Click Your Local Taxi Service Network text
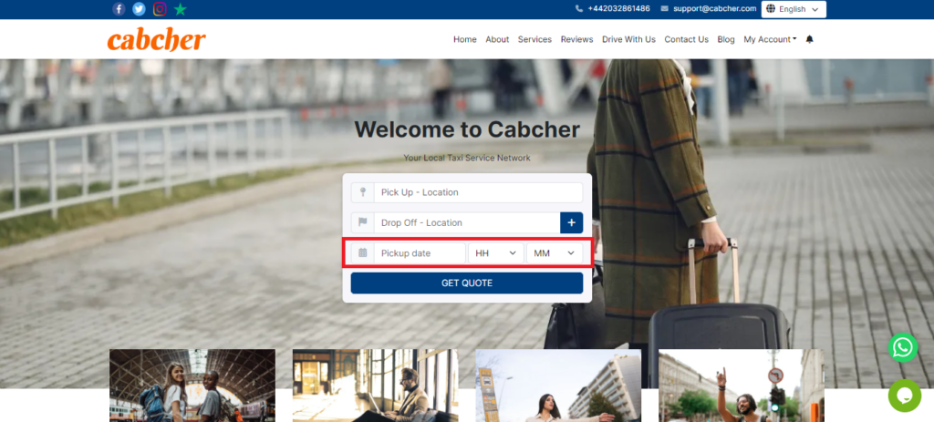934x422 pixels. coord(467,158)
